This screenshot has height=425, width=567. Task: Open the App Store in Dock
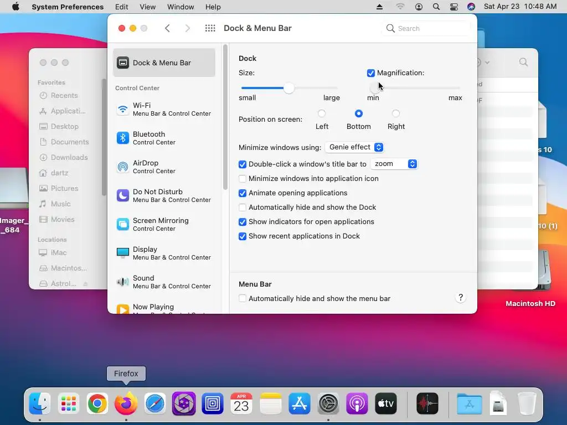tap(300, 403)
